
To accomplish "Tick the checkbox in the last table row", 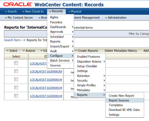I will [16, 96].
